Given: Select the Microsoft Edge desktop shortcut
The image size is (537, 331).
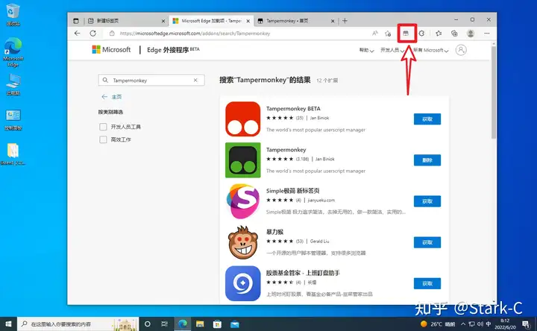Looking at the screenshot, I should coord(13,52).
